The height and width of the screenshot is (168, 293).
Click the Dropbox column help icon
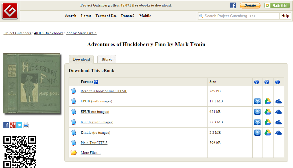click(x=257, y=82)
